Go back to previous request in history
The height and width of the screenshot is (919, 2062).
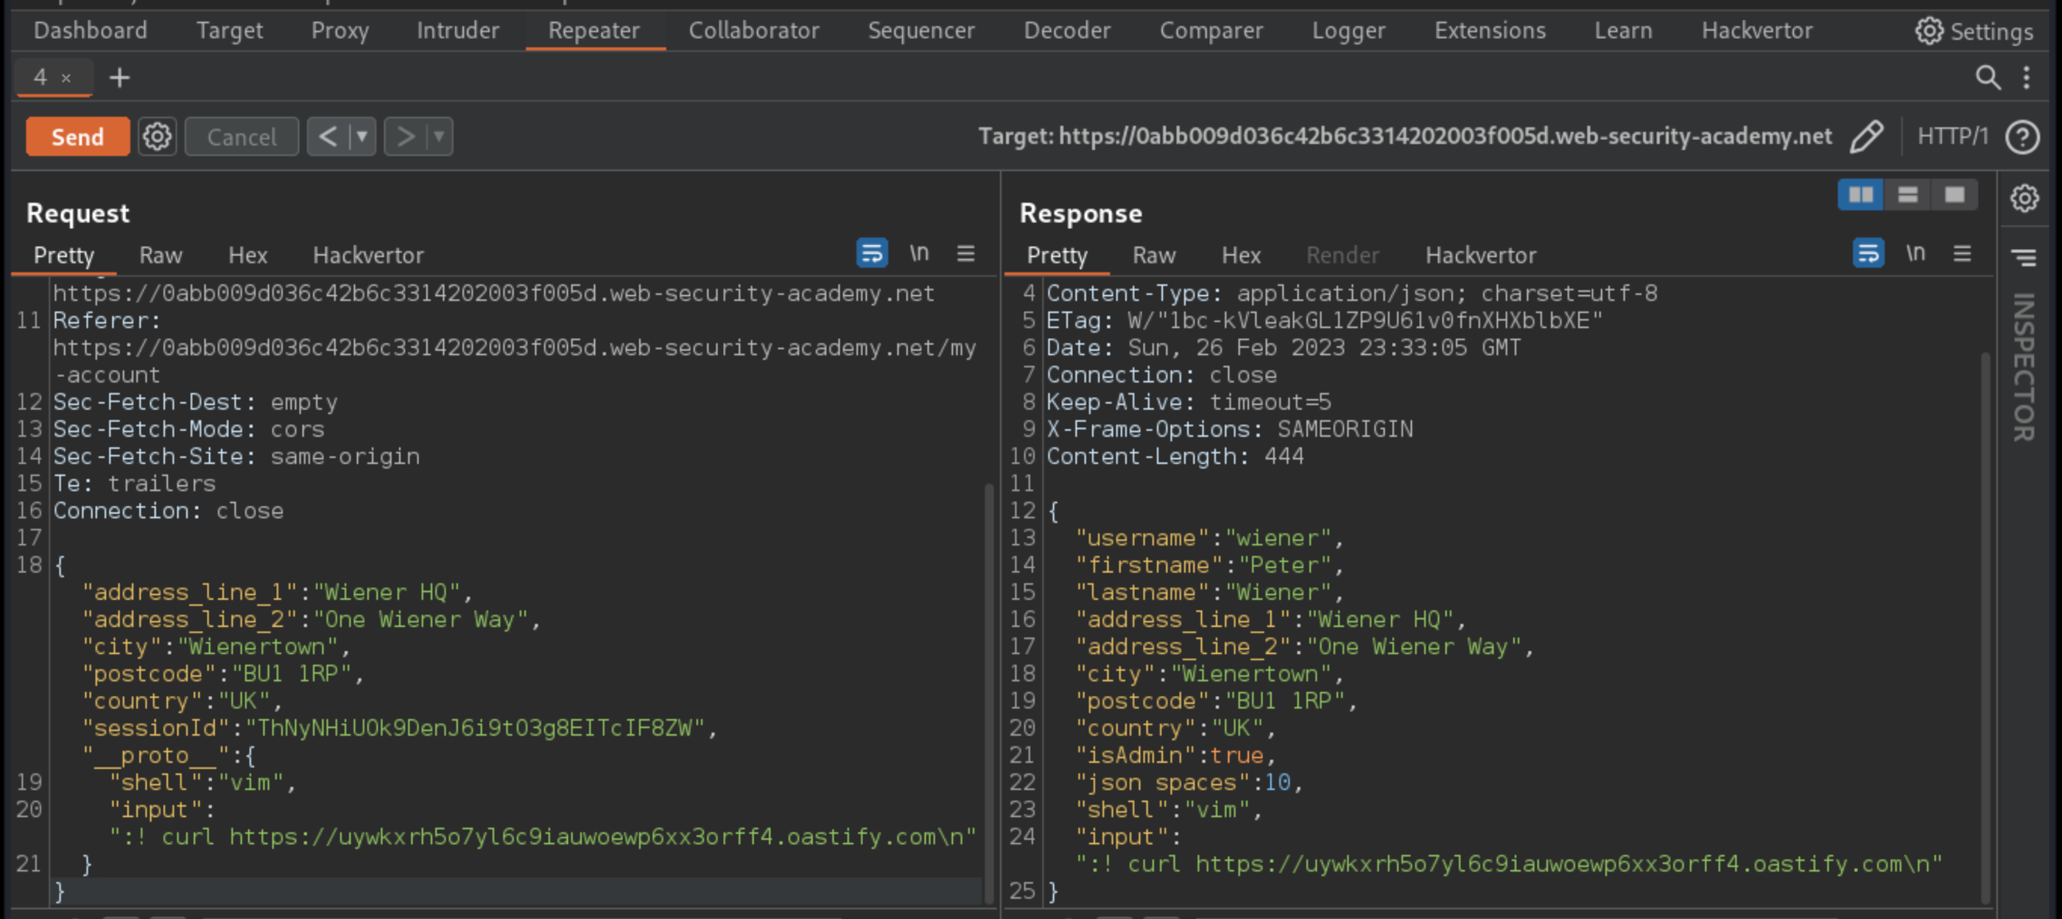[x=328, y=137]
